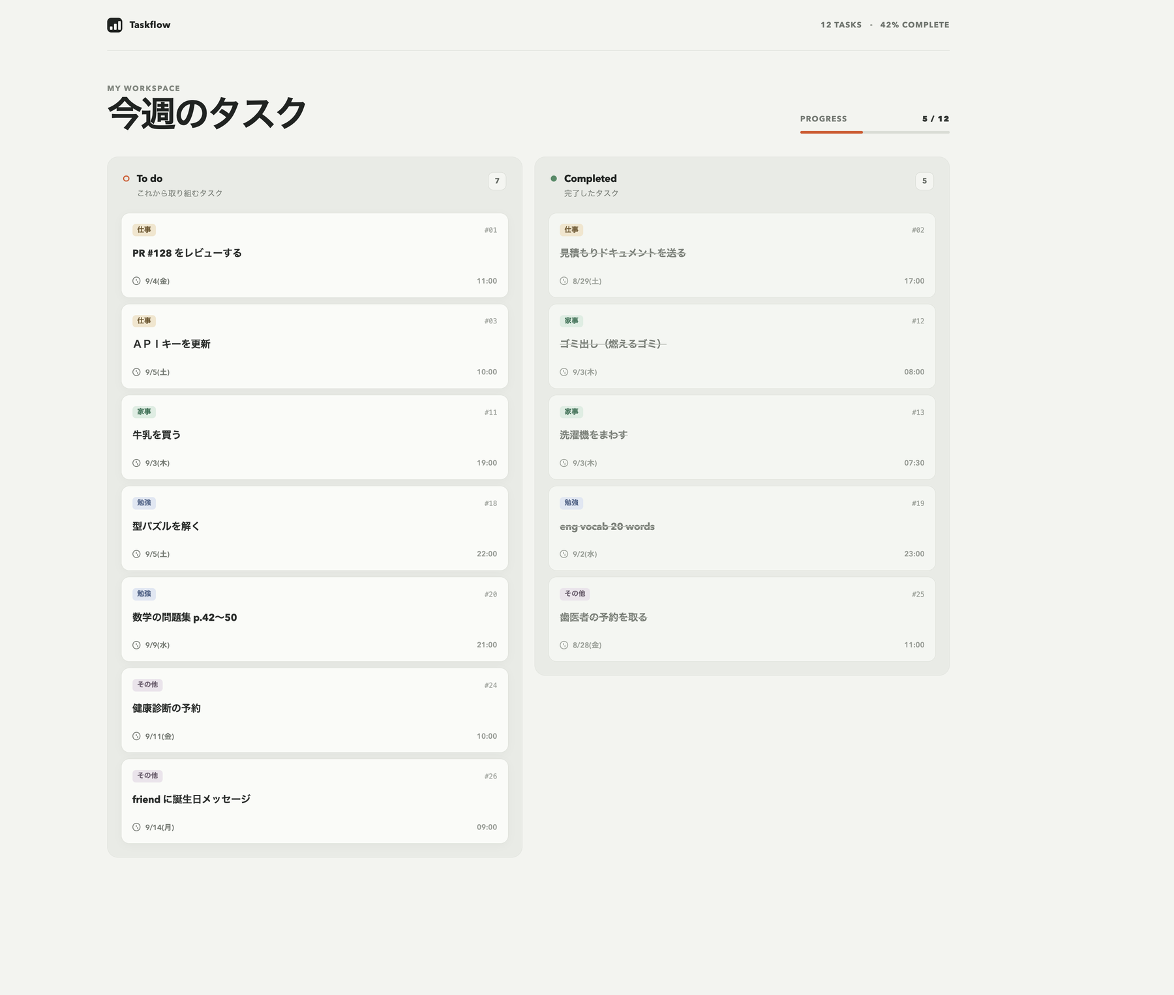
Task: Open completed task ゴミ出し（燃えるゴミ）
Action: tap(742, 346)
